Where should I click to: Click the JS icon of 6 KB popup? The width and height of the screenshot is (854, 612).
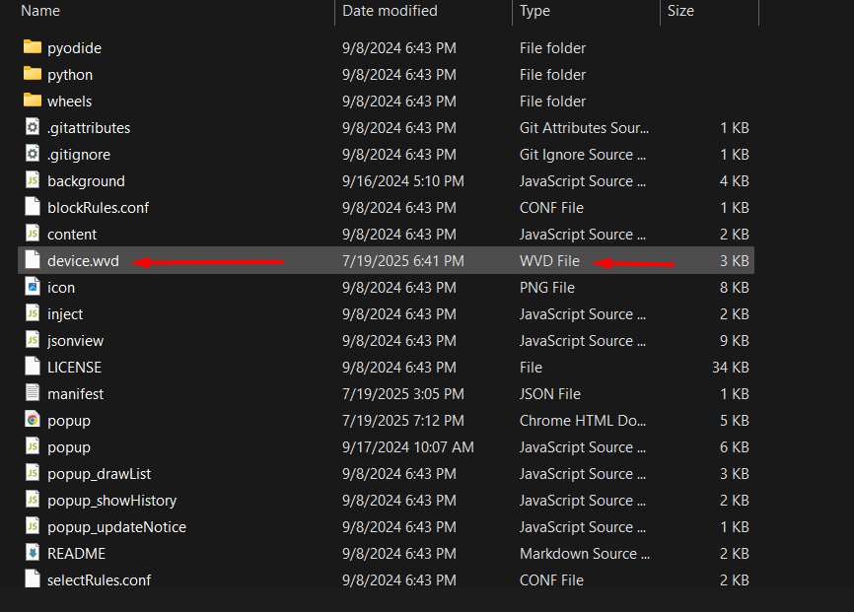[33, 446]
